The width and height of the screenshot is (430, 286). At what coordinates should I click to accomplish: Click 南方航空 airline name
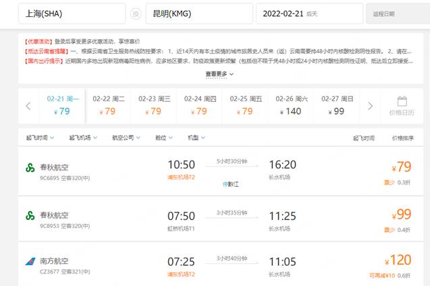tap(54, 261)
